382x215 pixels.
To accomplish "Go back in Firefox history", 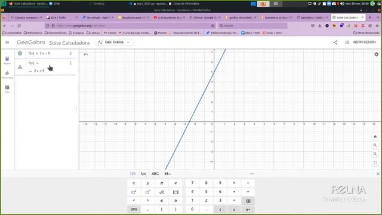I will pos(5,26).
